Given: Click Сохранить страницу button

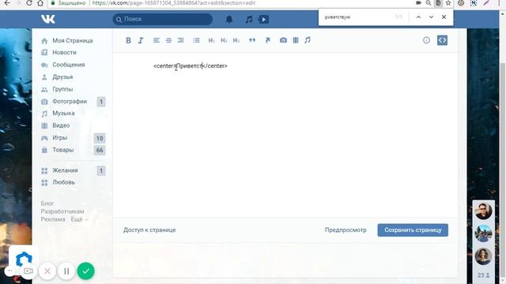Looking at the screenshot, I should point(413,230).
